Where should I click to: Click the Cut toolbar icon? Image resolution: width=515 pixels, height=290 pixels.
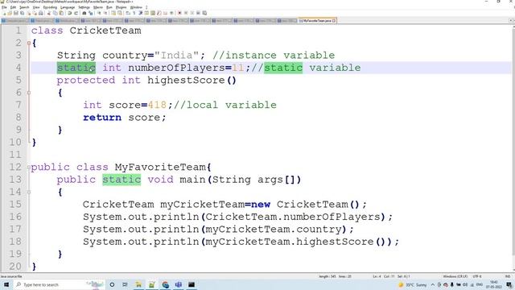pyautogui.click(x=48, y=13)
